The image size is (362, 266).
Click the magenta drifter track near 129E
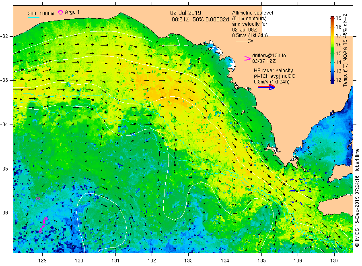pyautogui.click(x=43, y=224)
